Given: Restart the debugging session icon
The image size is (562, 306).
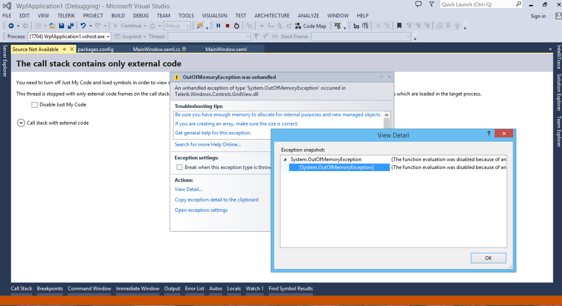Looking at the screenshot, I should coord(237,26).
